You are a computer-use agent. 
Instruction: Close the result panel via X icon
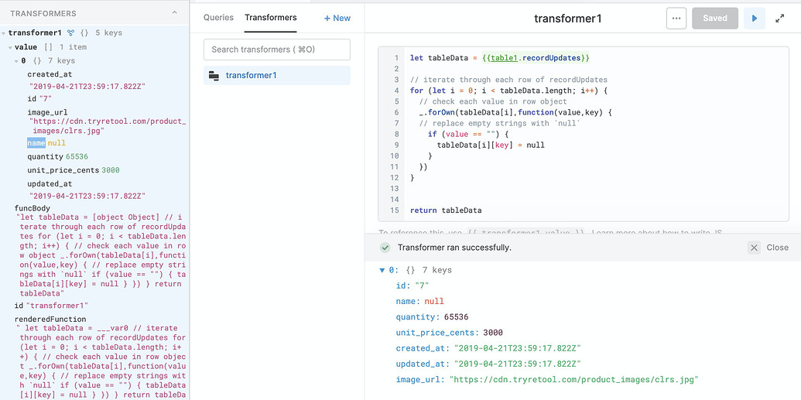tap(754, 248)
